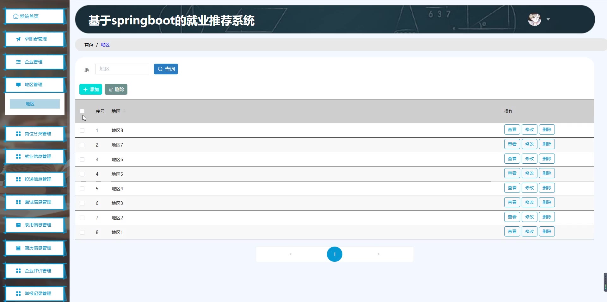Image resolution: width=607 pixels, height=302 pixels.
Task: Click the 首页 breadcrumb link
Action: (x=89, y=45)
